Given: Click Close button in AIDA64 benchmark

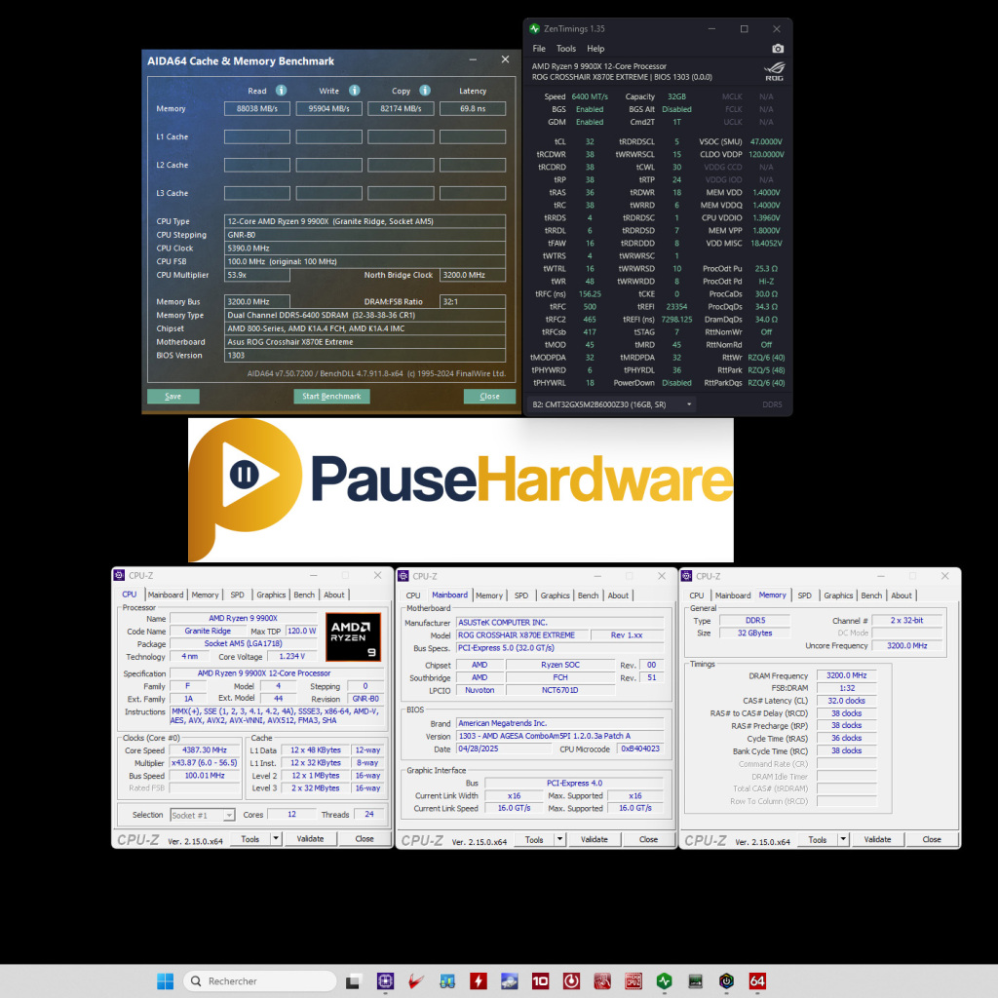Looking at the screenshot, I should (x=489, y=396).
